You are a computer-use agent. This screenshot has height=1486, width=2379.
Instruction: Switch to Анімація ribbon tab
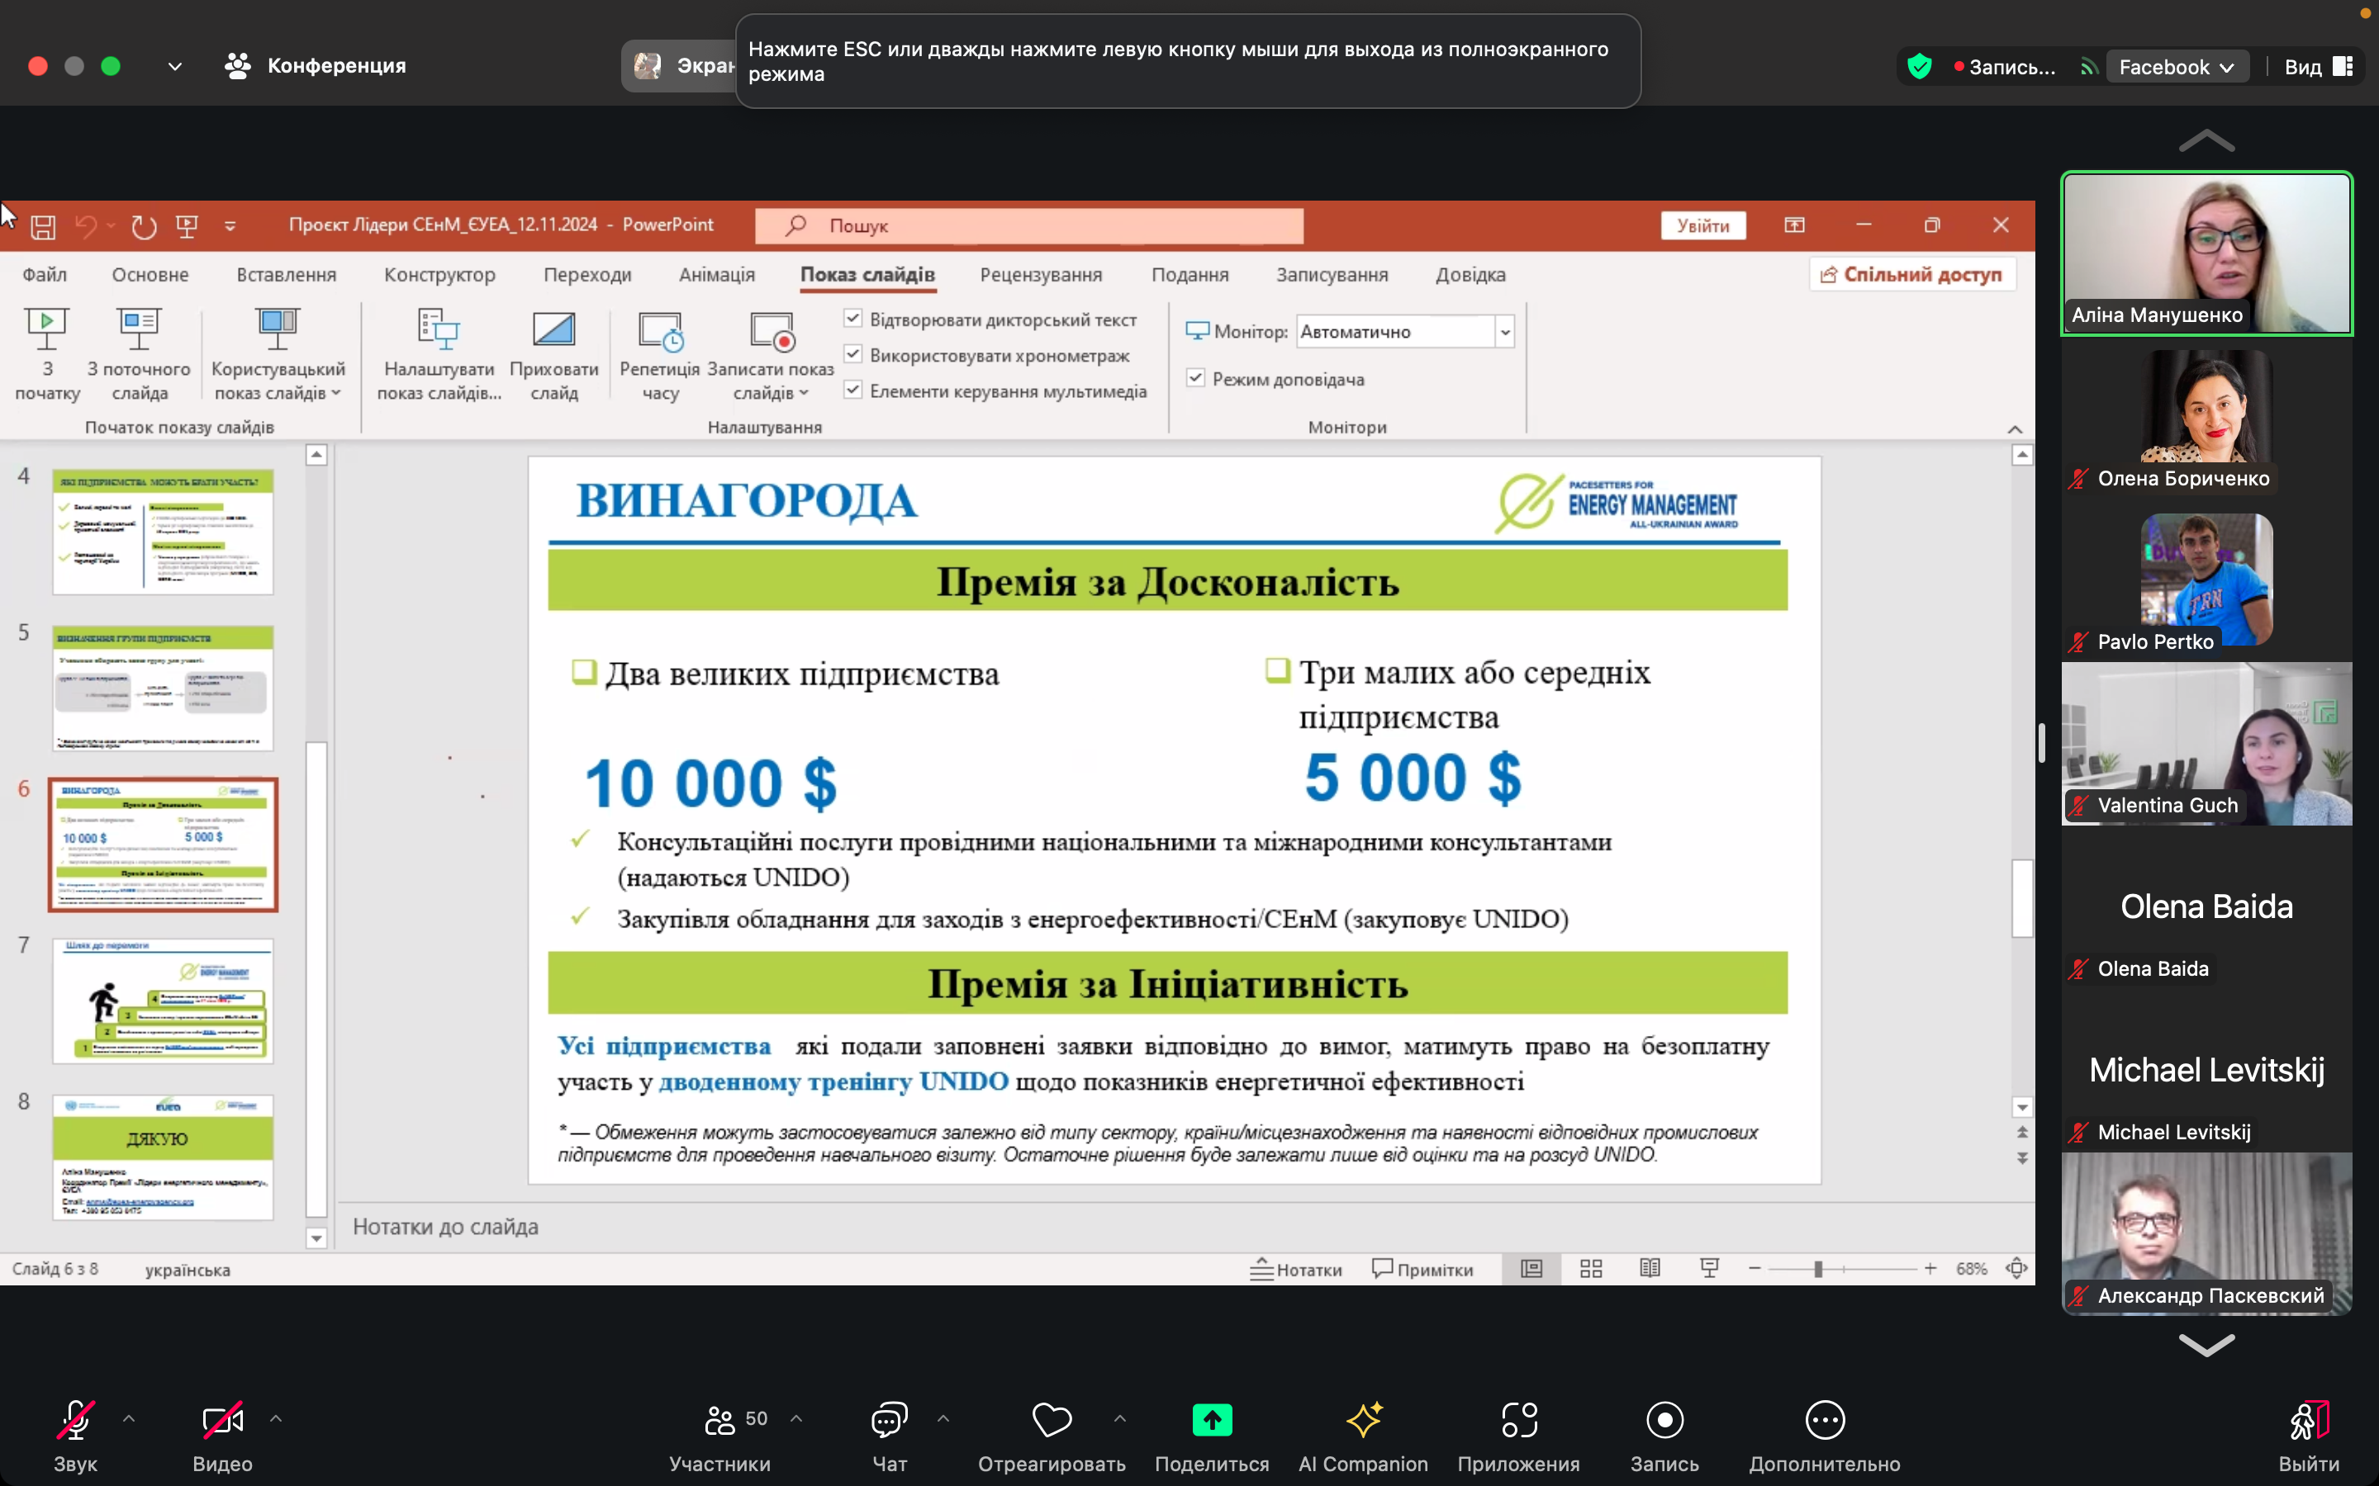click(717, 274)
